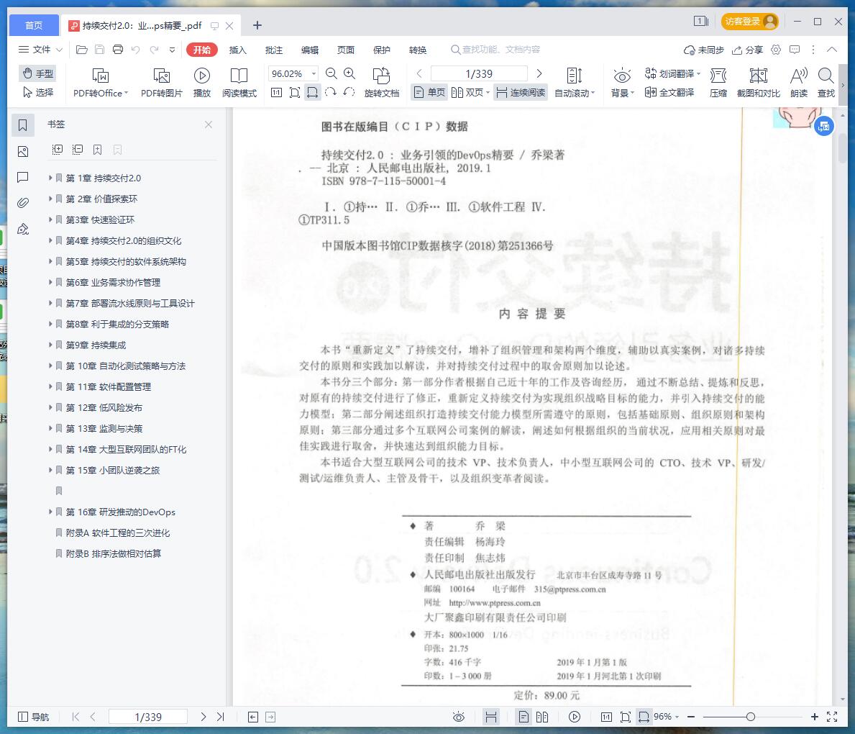Expand bookmark 第 16章 研发推动的DevOps
The height and width of the screenshot is (734, 855).
(x=51, y=512)
